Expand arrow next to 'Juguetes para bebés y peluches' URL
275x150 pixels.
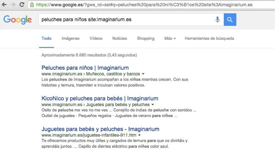[x=153, y=105]
